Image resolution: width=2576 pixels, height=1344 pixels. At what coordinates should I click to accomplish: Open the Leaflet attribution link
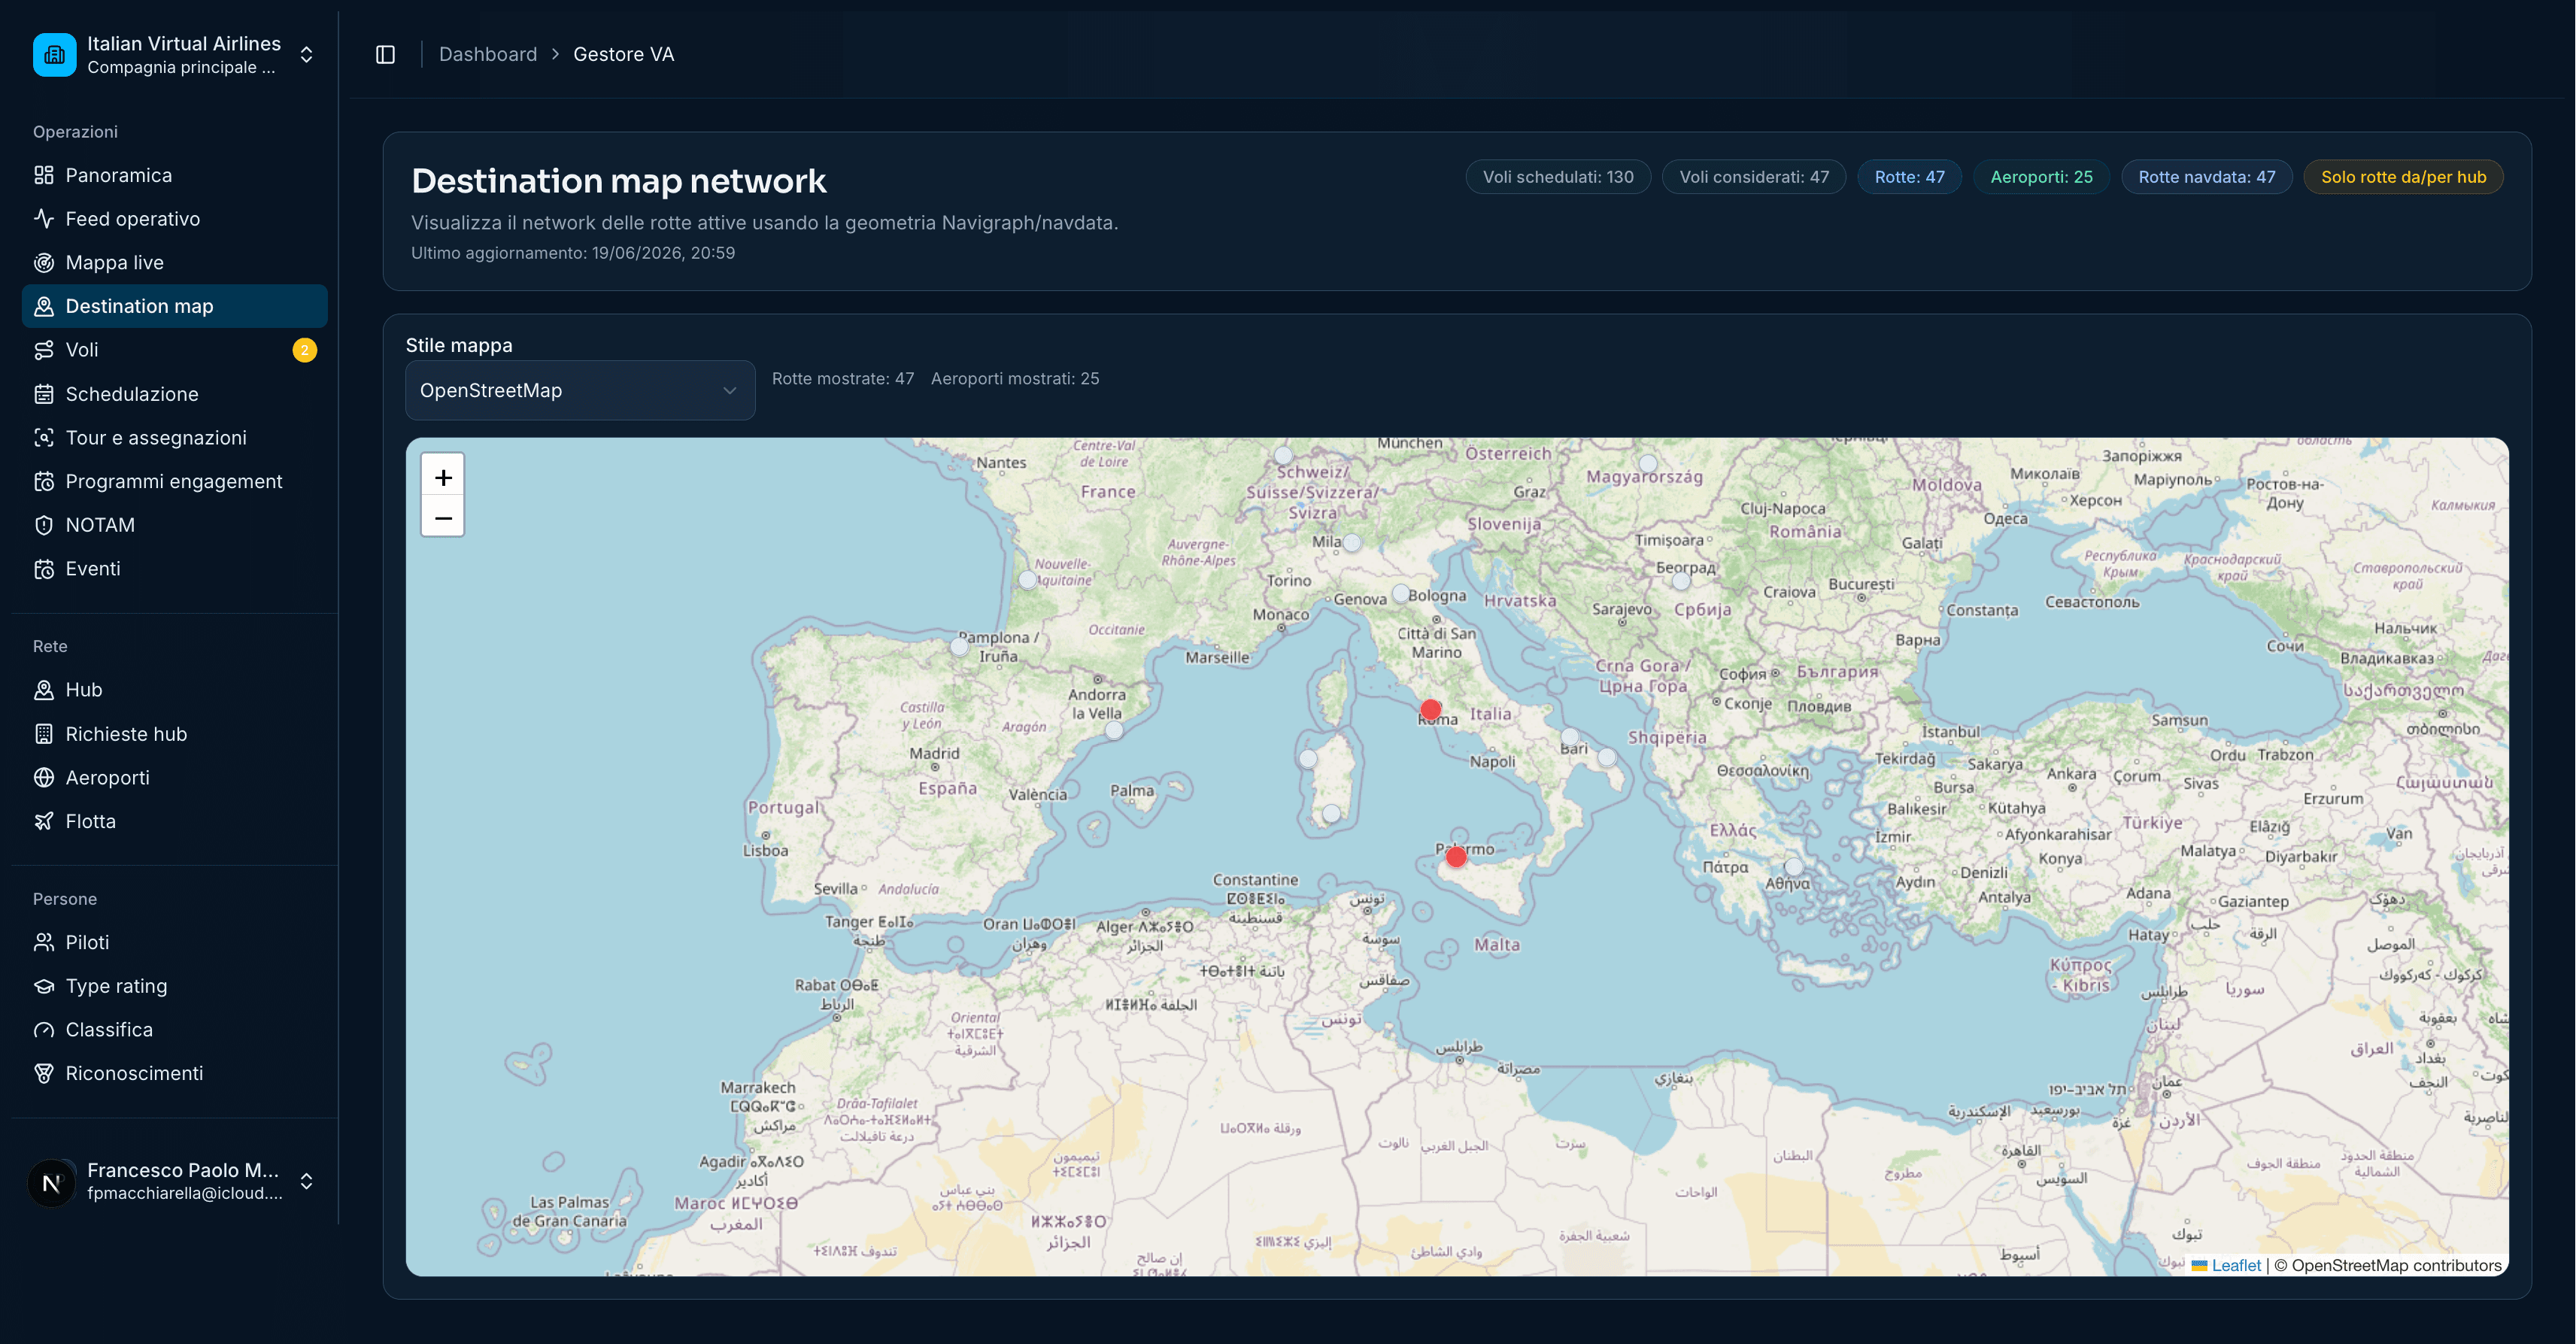(2236, 1265)
